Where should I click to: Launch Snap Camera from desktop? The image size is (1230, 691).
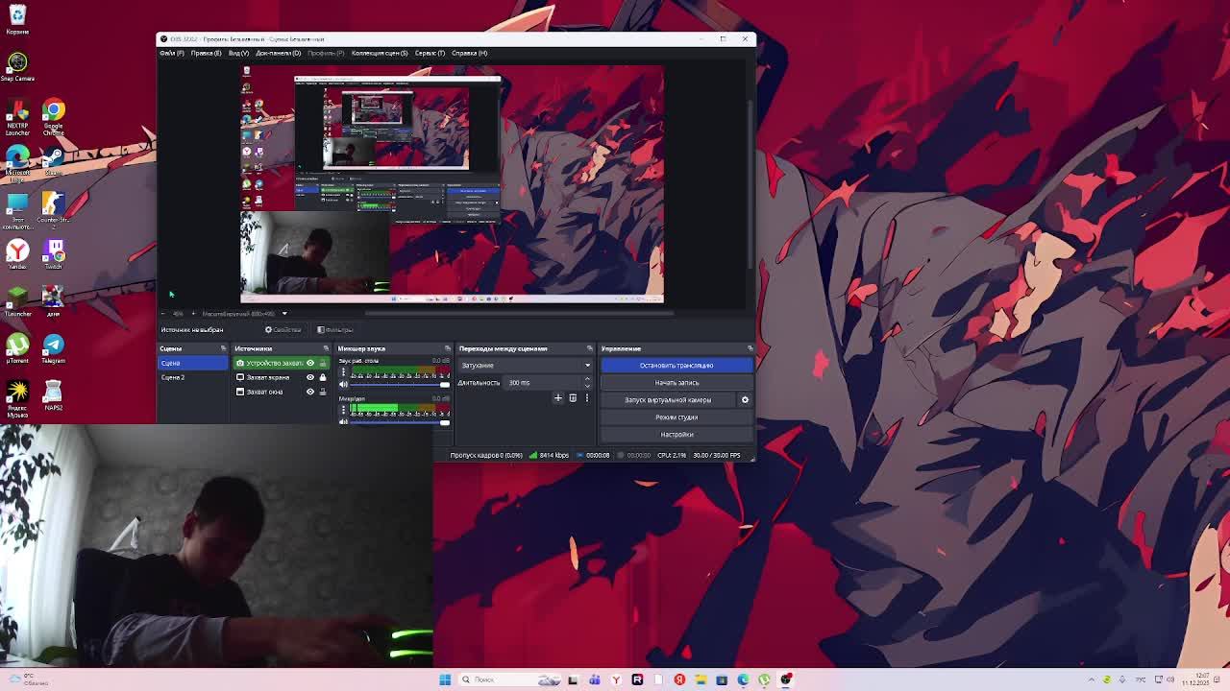17,66
